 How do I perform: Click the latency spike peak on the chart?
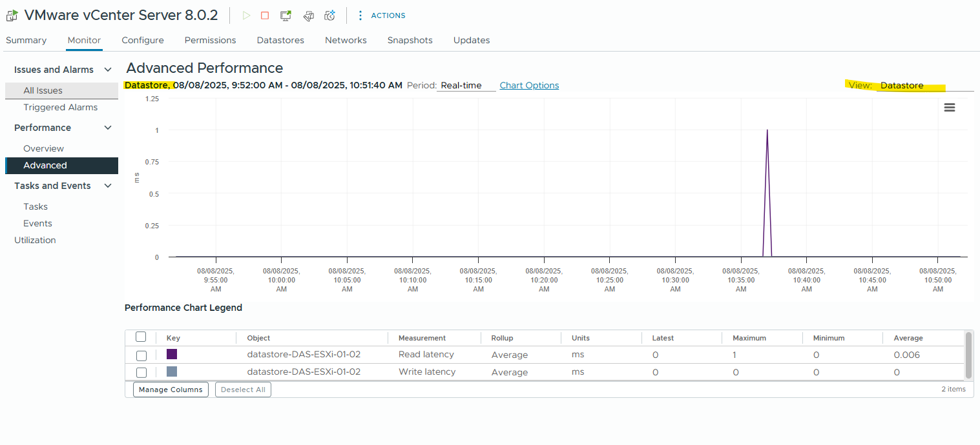coord(767,130)
